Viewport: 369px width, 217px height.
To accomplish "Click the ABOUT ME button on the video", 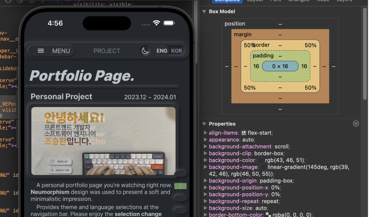I will click(60, 170).
